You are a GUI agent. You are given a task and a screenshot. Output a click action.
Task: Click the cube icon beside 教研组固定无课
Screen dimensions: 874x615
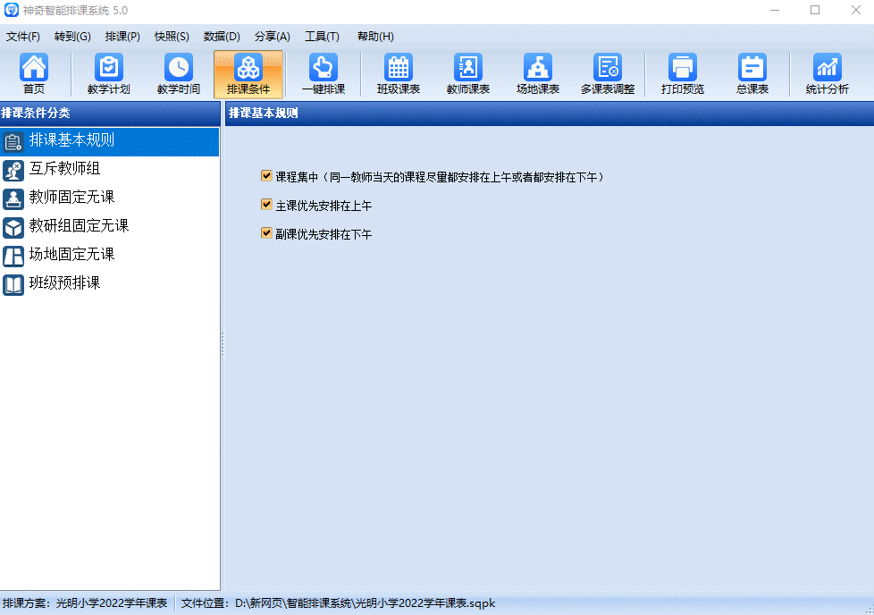click(x=13, y=227)
